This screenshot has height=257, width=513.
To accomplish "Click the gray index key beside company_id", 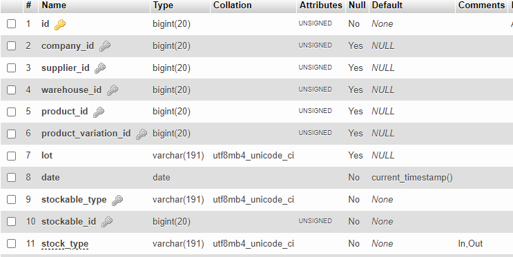I will 105,46.
